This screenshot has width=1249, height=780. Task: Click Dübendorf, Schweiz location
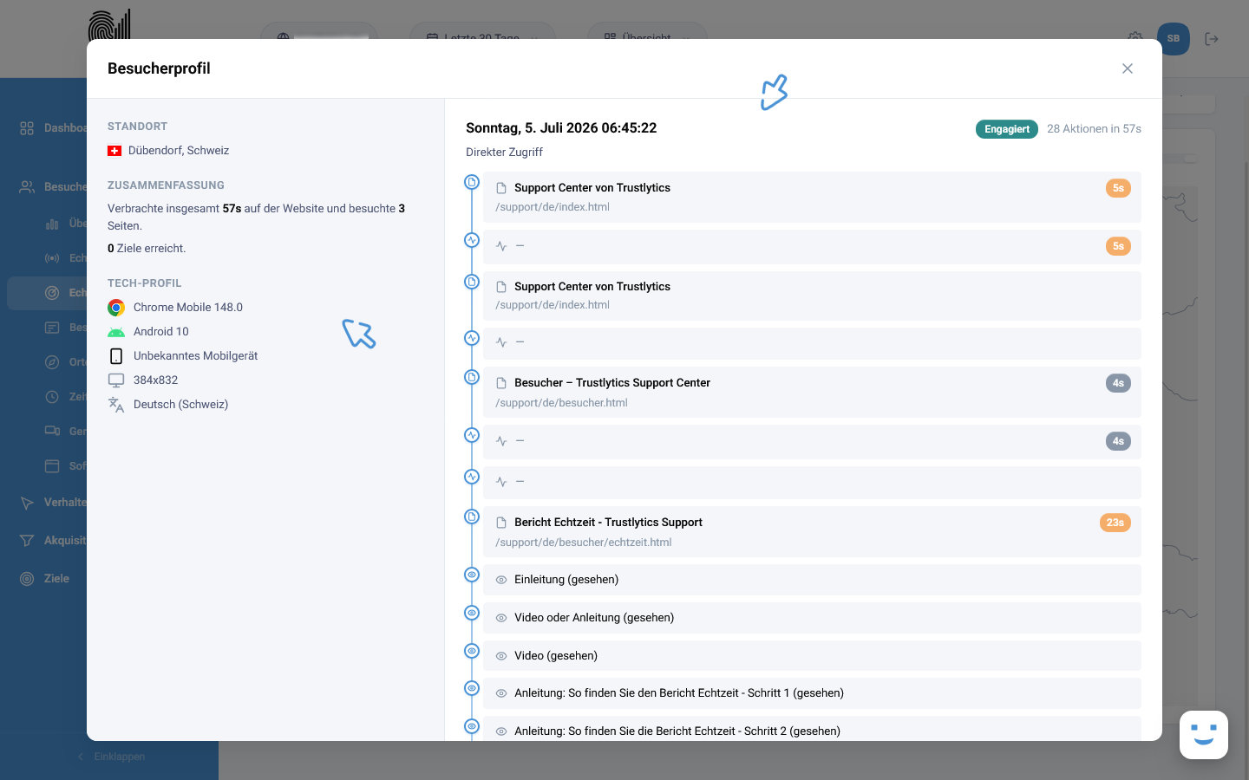(x=179, y=151)
